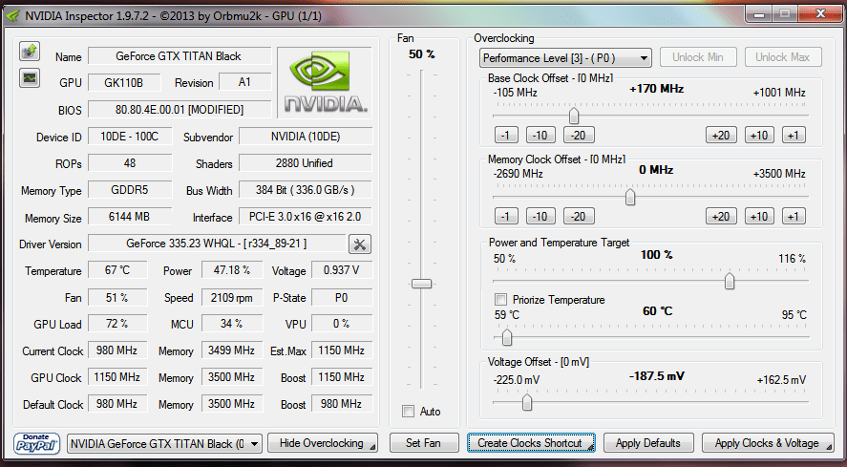Click the disabled Unlock Max button

click(x=783, y=57)
